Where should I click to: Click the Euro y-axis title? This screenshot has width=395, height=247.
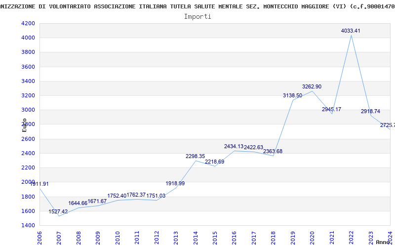coord(24,125)
